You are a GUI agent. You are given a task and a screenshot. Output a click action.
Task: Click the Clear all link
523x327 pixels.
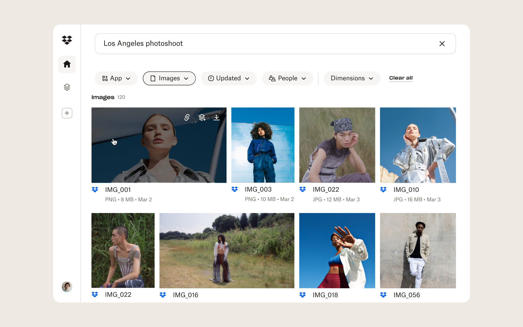click(x=401, y=78)
